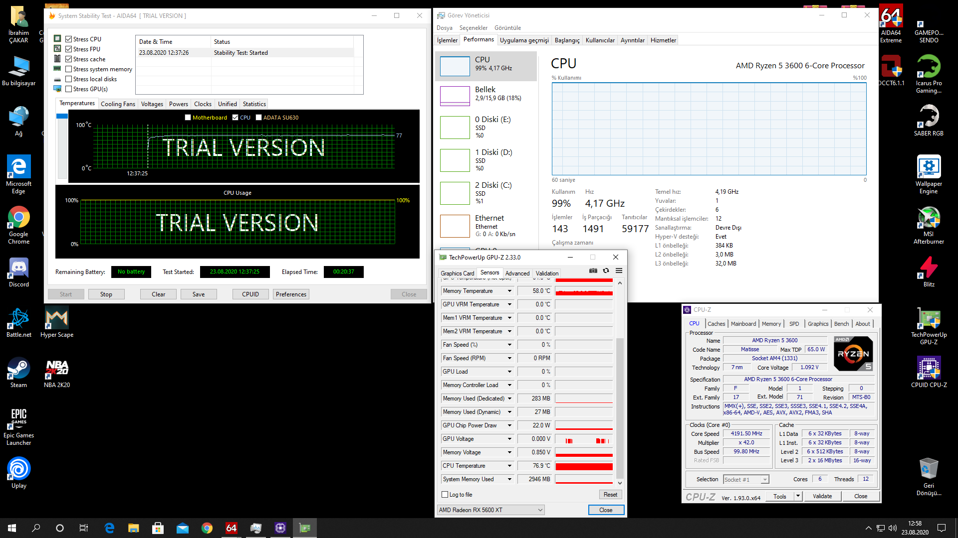Click the CPU-Z taskbar button
The width and height of the screenshot is (958, 538).
pyautogui.click(x=280, y=528)
